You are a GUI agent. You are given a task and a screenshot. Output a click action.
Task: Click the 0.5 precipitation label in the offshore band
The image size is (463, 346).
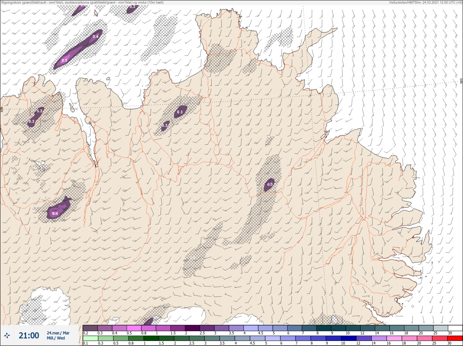pos(64,60)
